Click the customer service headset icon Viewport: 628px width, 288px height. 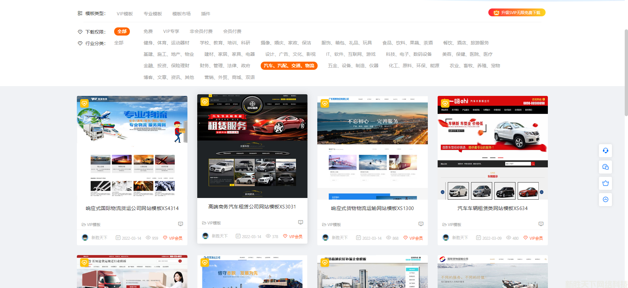point(605,151)
